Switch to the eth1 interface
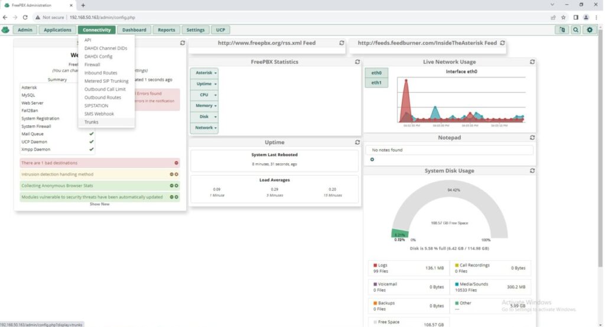Image resolution: width=605 pixels, height=327 pixels. (376, 83)
